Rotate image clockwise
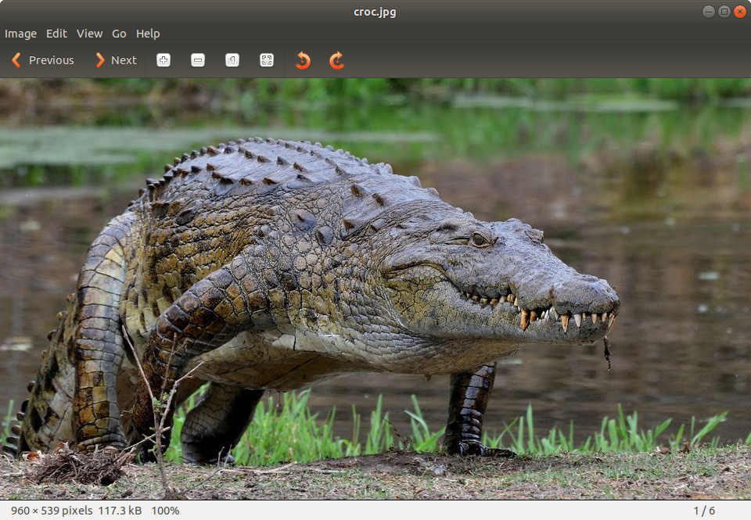 337,60
